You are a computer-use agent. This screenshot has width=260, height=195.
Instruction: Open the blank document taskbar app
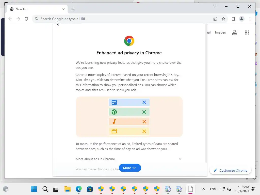click(190, 189)
